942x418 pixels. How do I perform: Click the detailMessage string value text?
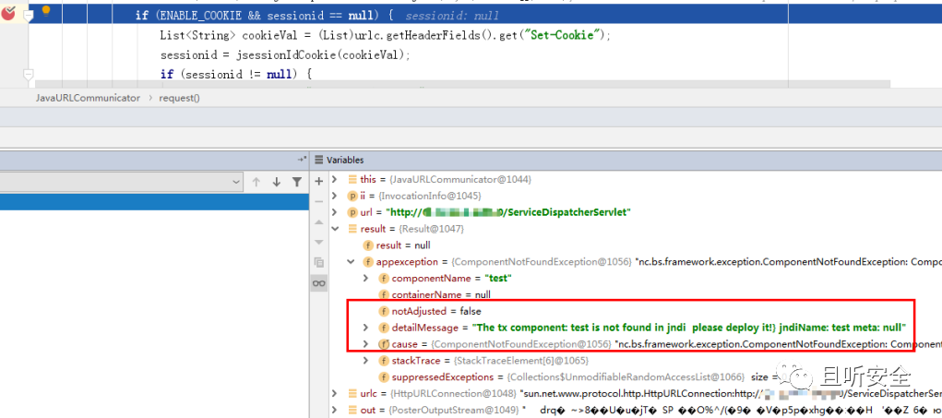[689, 328]
